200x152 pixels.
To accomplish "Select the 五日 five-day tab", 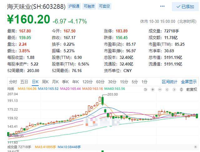I will click(24, 81).
